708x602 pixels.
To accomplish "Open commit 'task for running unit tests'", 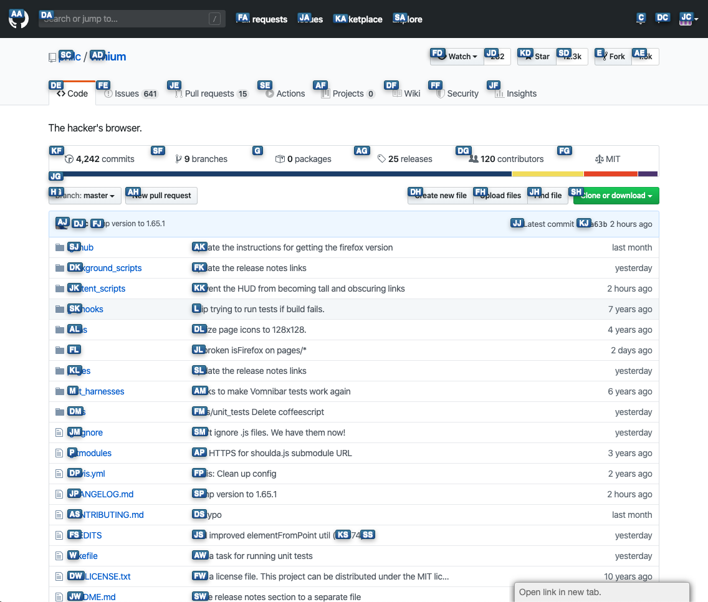I will (x=252, y=556).
